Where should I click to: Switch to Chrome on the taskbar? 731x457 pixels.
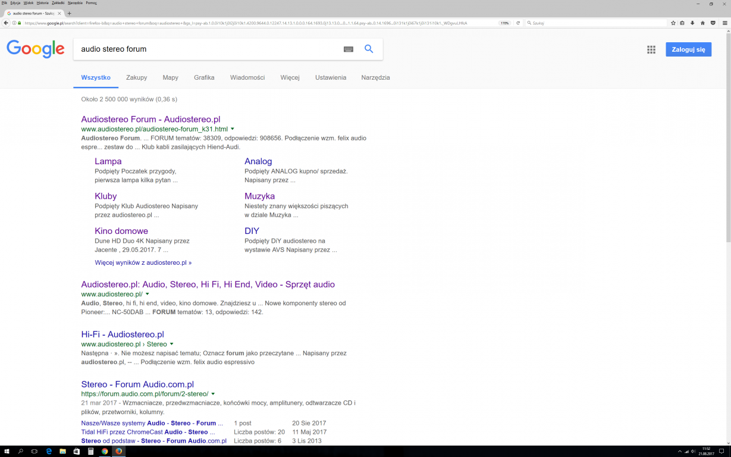[x=105, y=452]
